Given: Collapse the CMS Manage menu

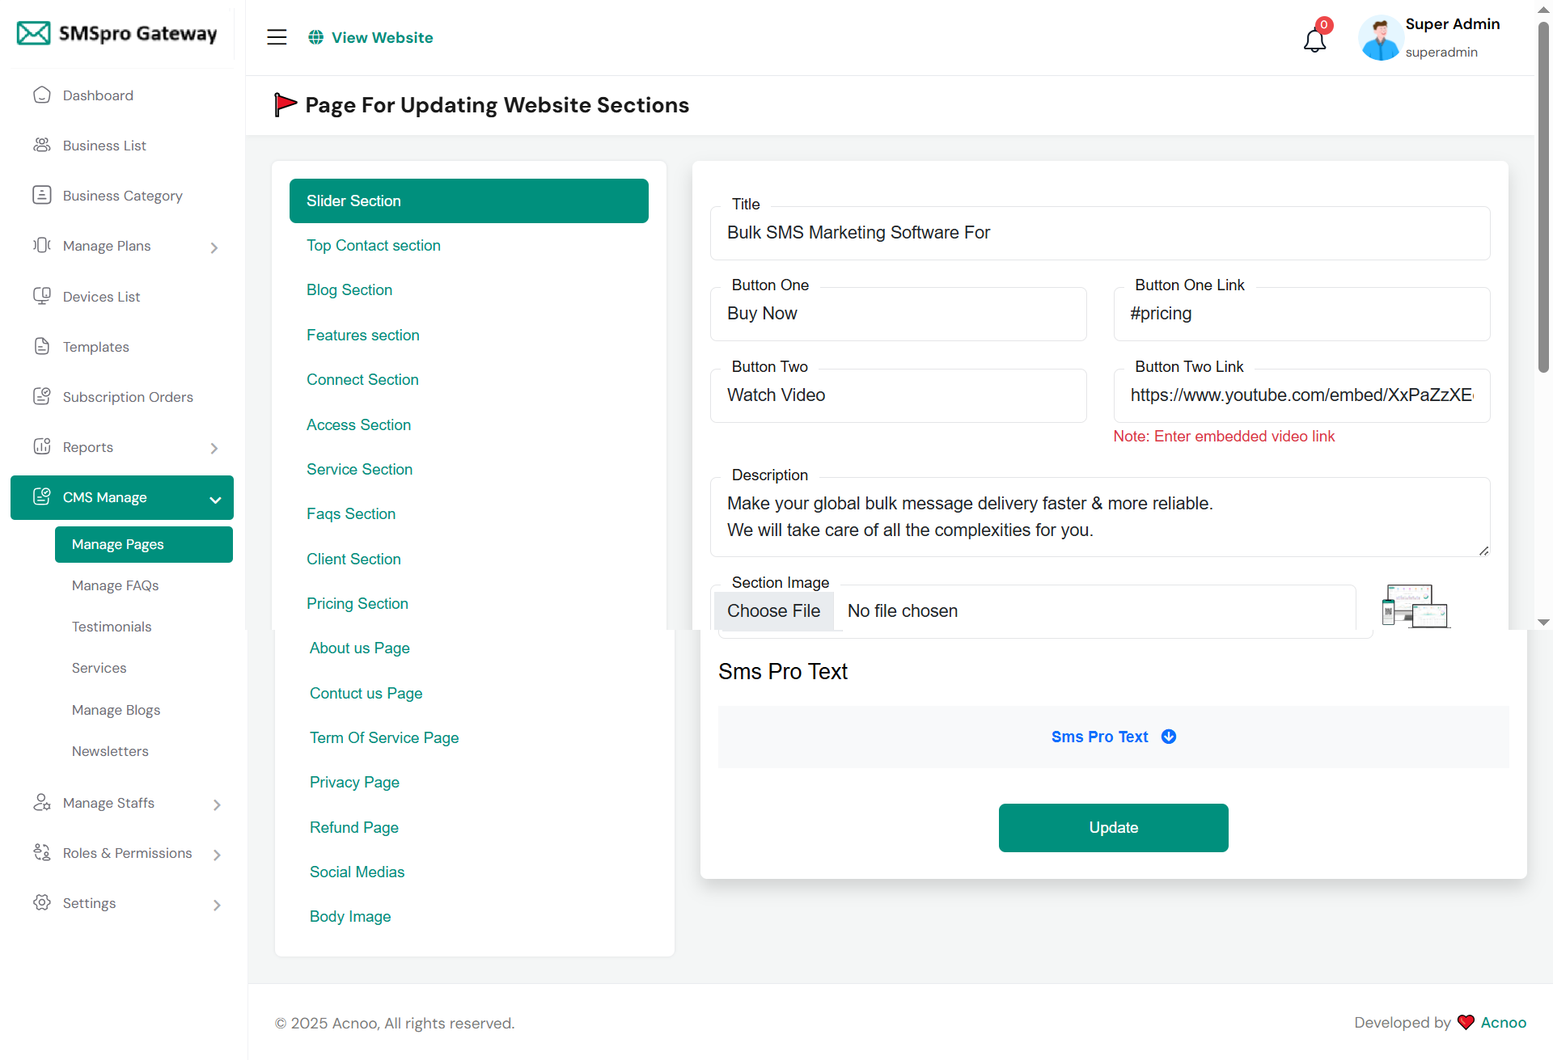Looking at the screenshot, I should click(x=215, y=499).
